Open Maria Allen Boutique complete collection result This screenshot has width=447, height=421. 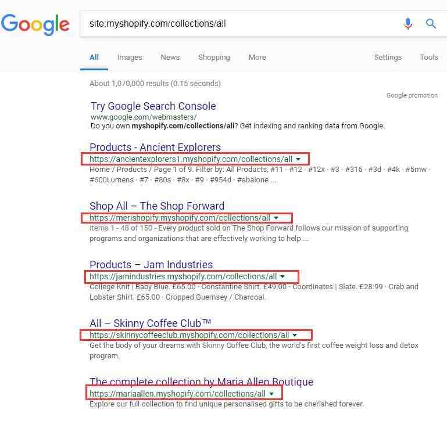click(202, 382)
